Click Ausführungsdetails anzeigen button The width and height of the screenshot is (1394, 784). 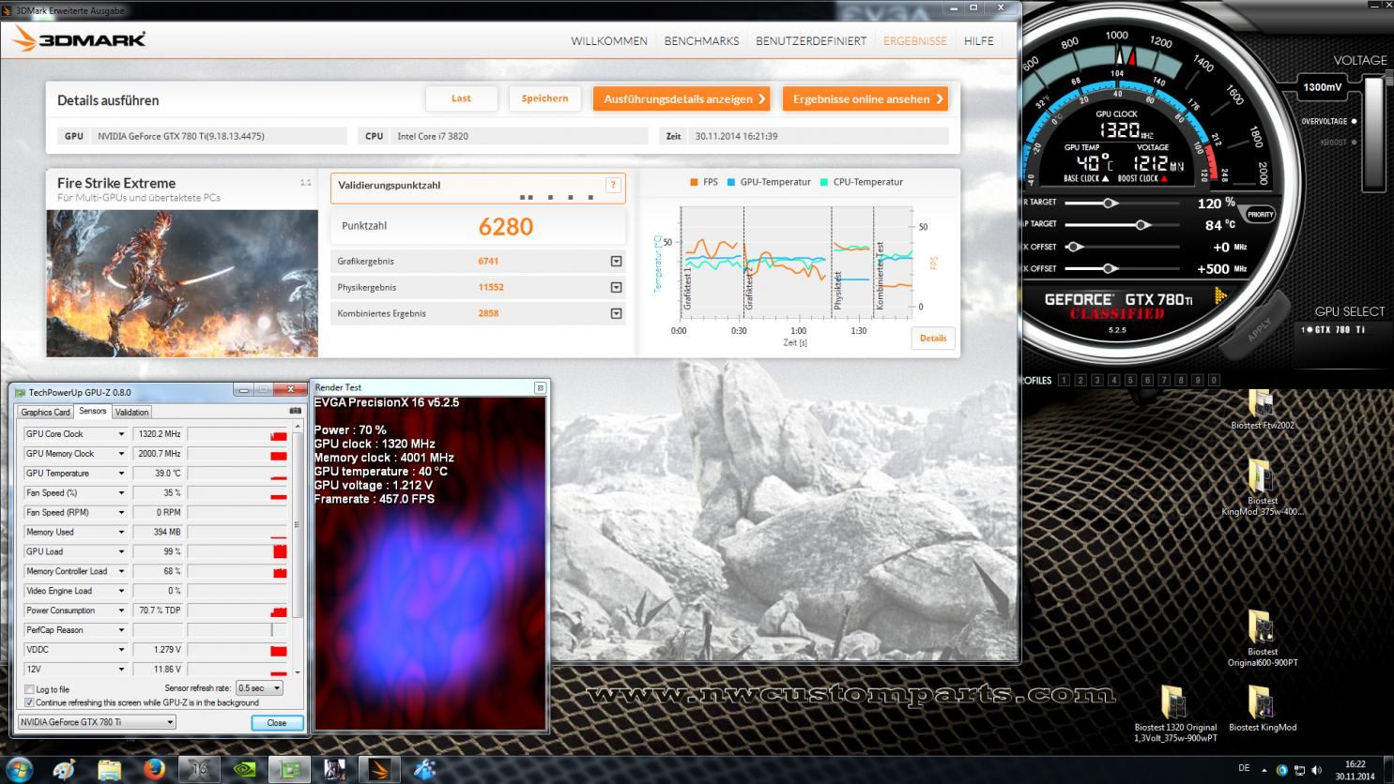(682, 98)
